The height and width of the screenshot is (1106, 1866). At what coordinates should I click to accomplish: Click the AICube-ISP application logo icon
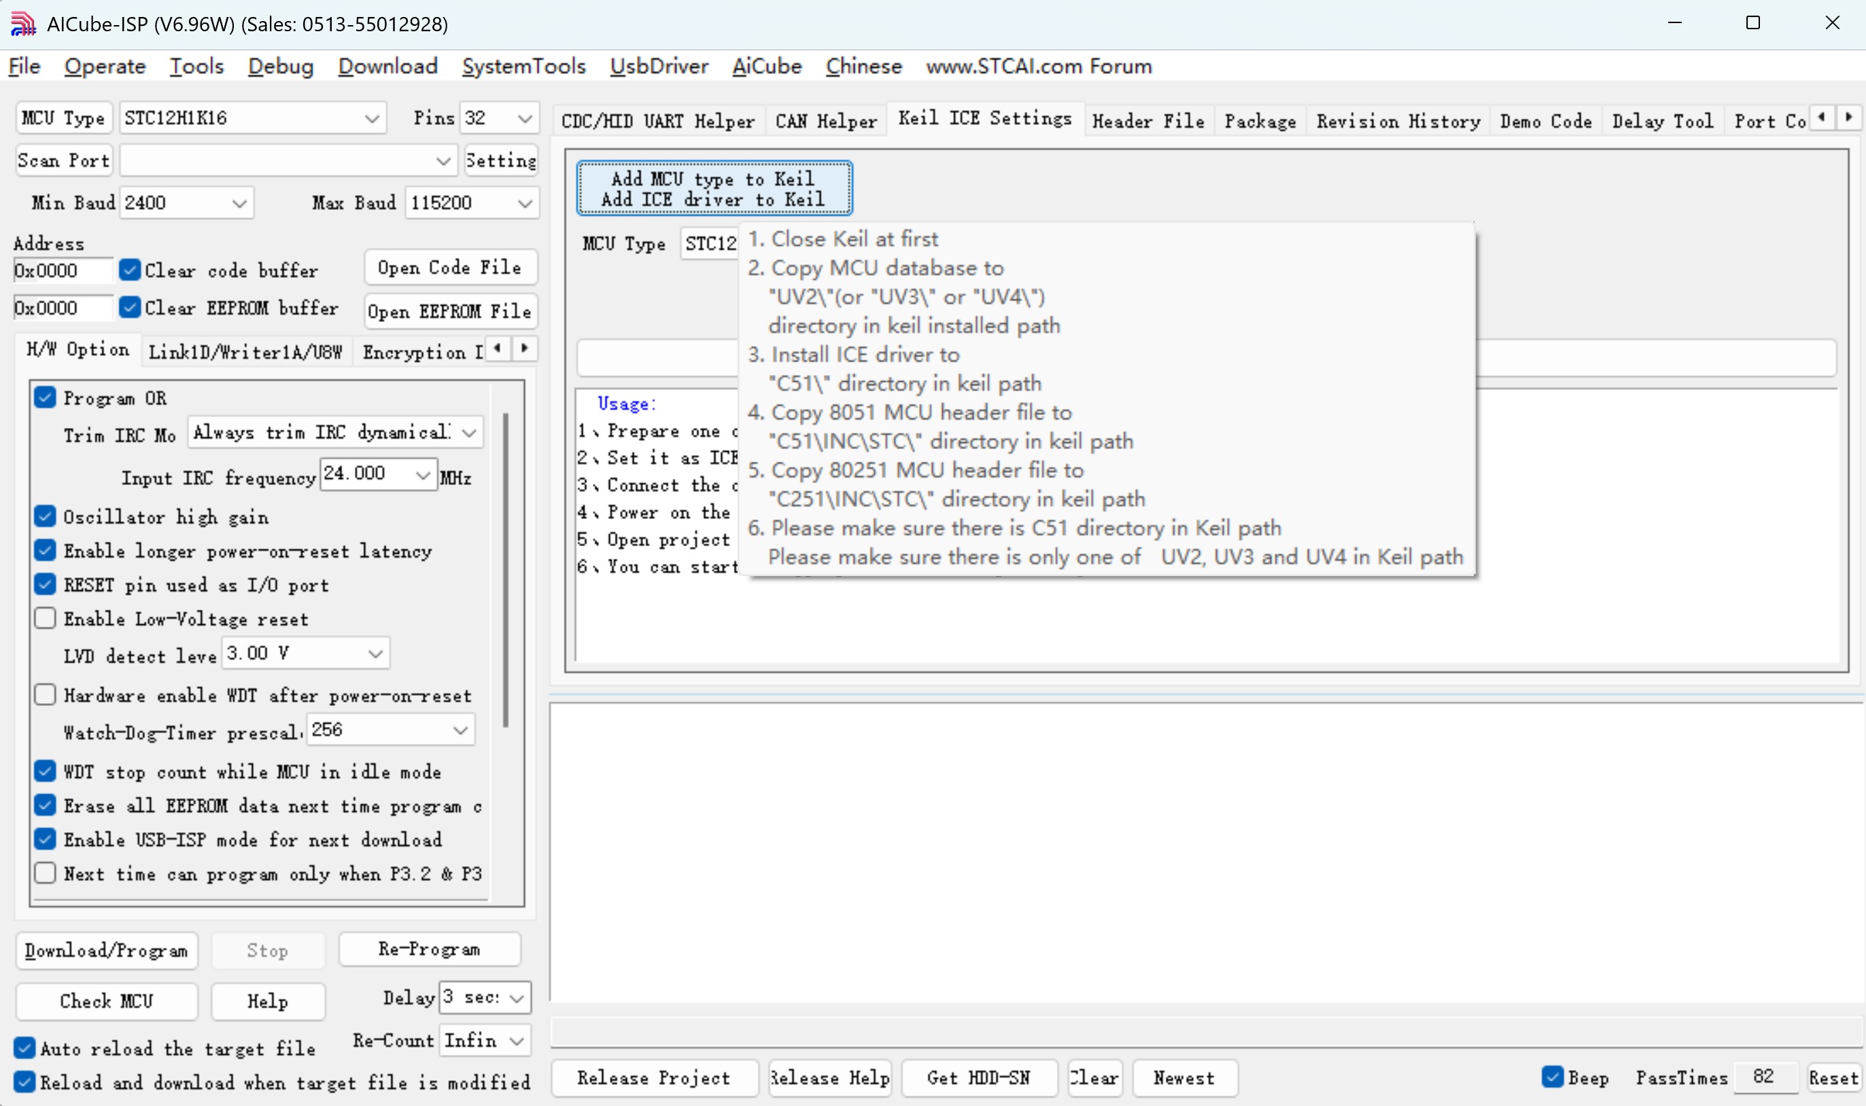click(23, 24)
